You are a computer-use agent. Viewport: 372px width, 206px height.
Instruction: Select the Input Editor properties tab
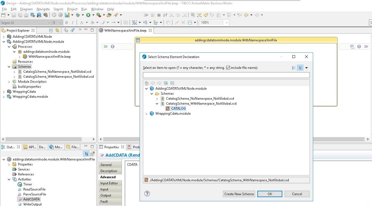click(x=110, y=183)
